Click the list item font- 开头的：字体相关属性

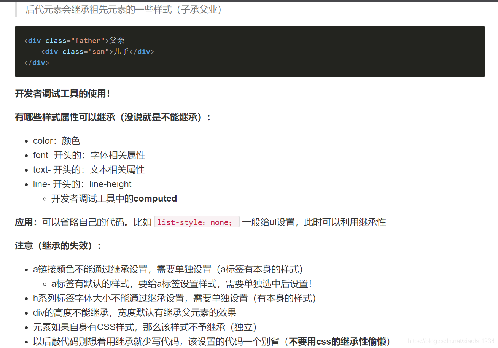coord(89,155)
